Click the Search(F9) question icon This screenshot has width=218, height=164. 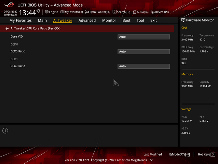point(115,12)
